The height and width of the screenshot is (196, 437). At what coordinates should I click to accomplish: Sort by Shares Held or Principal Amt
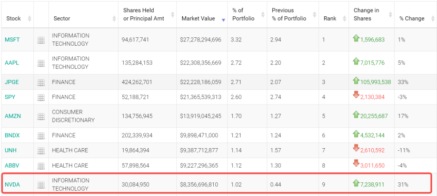(144, 15)
